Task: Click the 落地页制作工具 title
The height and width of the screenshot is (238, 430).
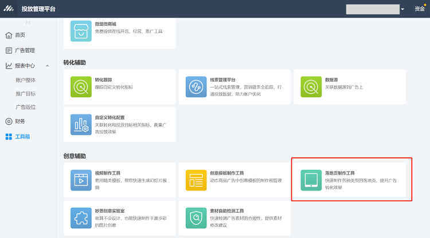Action: point(340,173)
